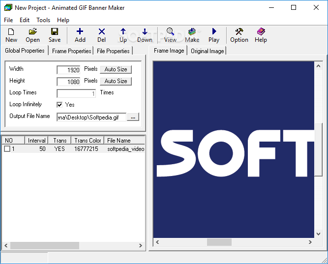Screen dimensions: 328x264
Task: Select the interval value 50
Action: tap(42, 149)
